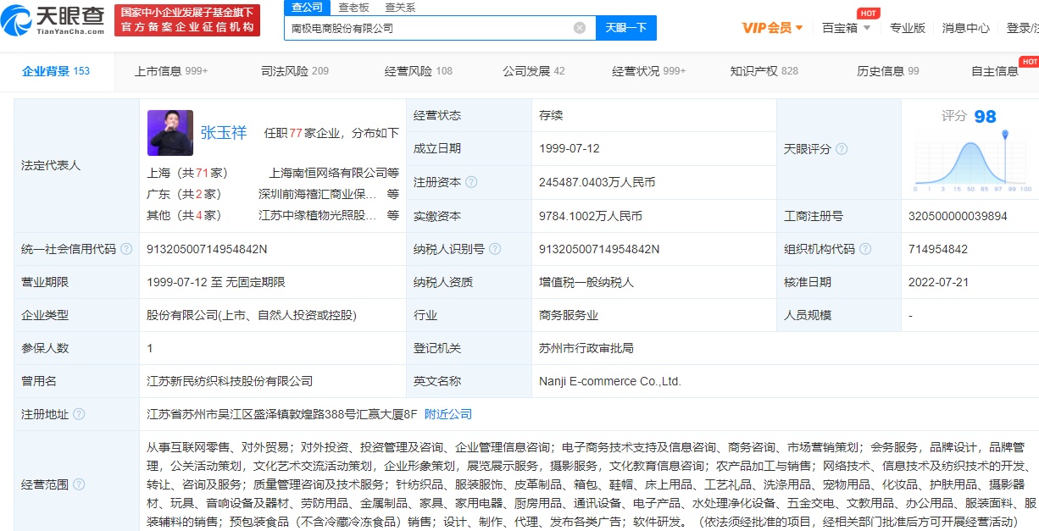The height and width of the screenshot is (531, 1039).
Task: Click English name Nanji E-commerce Co.,Ltd.
Action: 610,381
